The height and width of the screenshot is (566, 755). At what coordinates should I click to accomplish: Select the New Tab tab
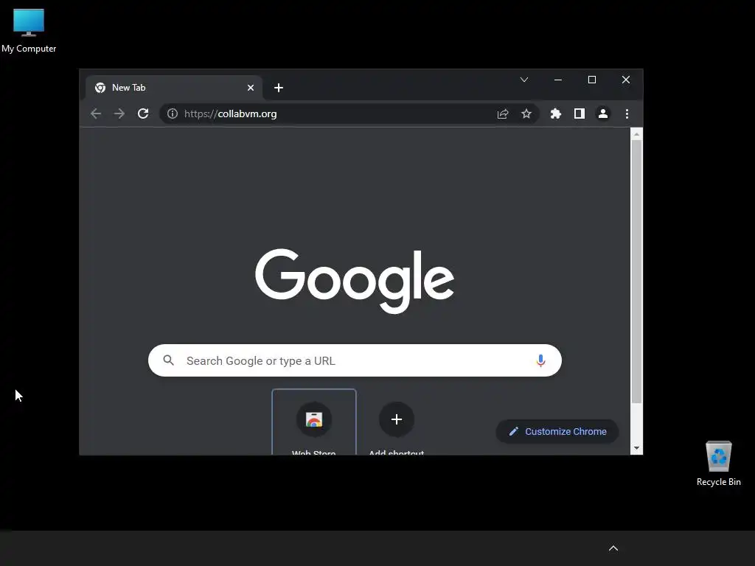pos(174,88)
